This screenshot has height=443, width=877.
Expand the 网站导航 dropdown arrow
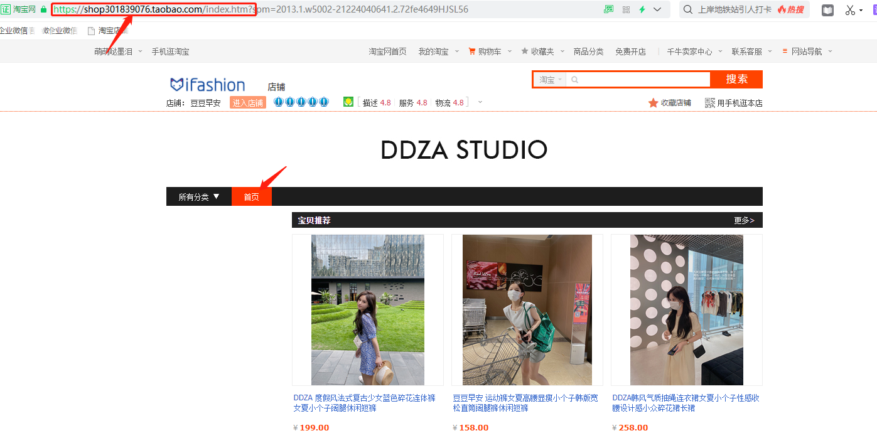pos(830,51)
